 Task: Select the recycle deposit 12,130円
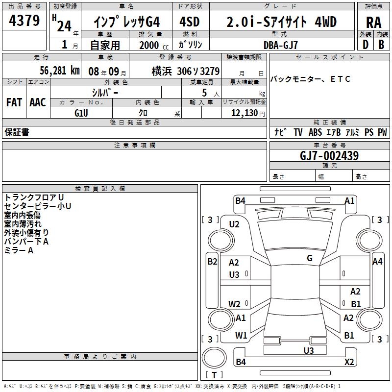pos(248,113)
